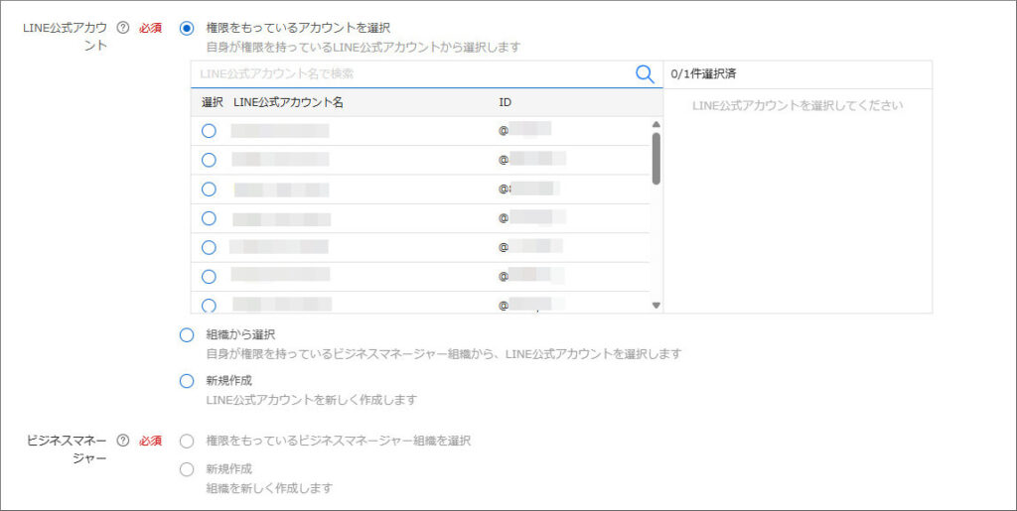Screen dimensions: 1017x511
Task: Click the account list vertical scrollbar thumb
Action: pos(655,157)
